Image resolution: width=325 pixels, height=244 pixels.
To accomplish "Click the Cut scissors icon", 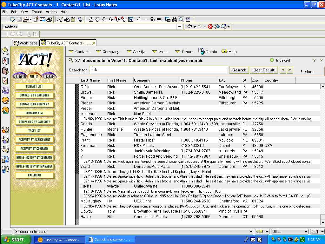I will point(60,19).
